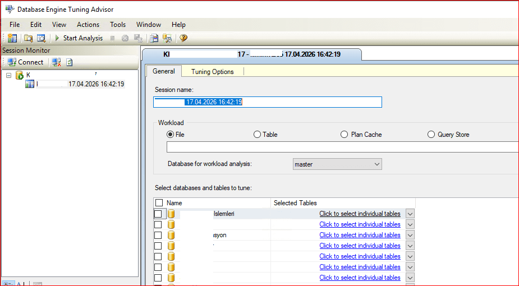Start Analysis from the toolbar
The height and width of the screenshot is (286, 519).
(x=79, y=38)
